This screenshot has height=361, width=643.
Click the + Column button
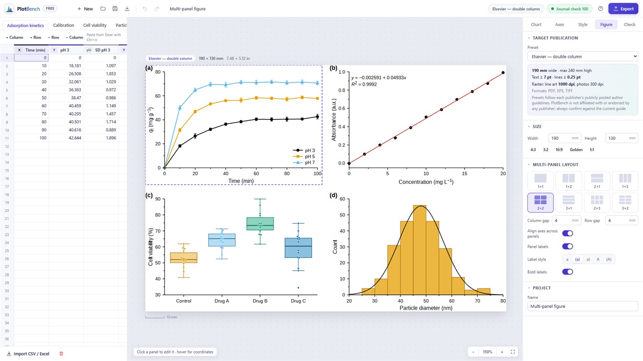pyautogui.click(x=14, y=37)
